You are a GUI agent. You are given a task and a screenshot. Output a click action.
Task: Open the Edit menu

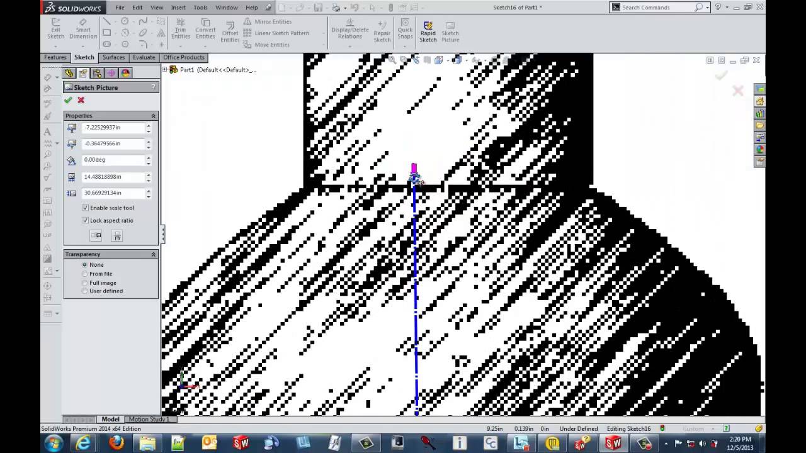pos(137,8)
